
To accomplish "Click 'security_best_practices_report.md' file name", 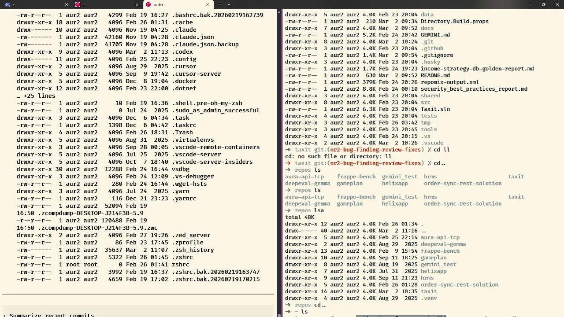I will [474, 89].
